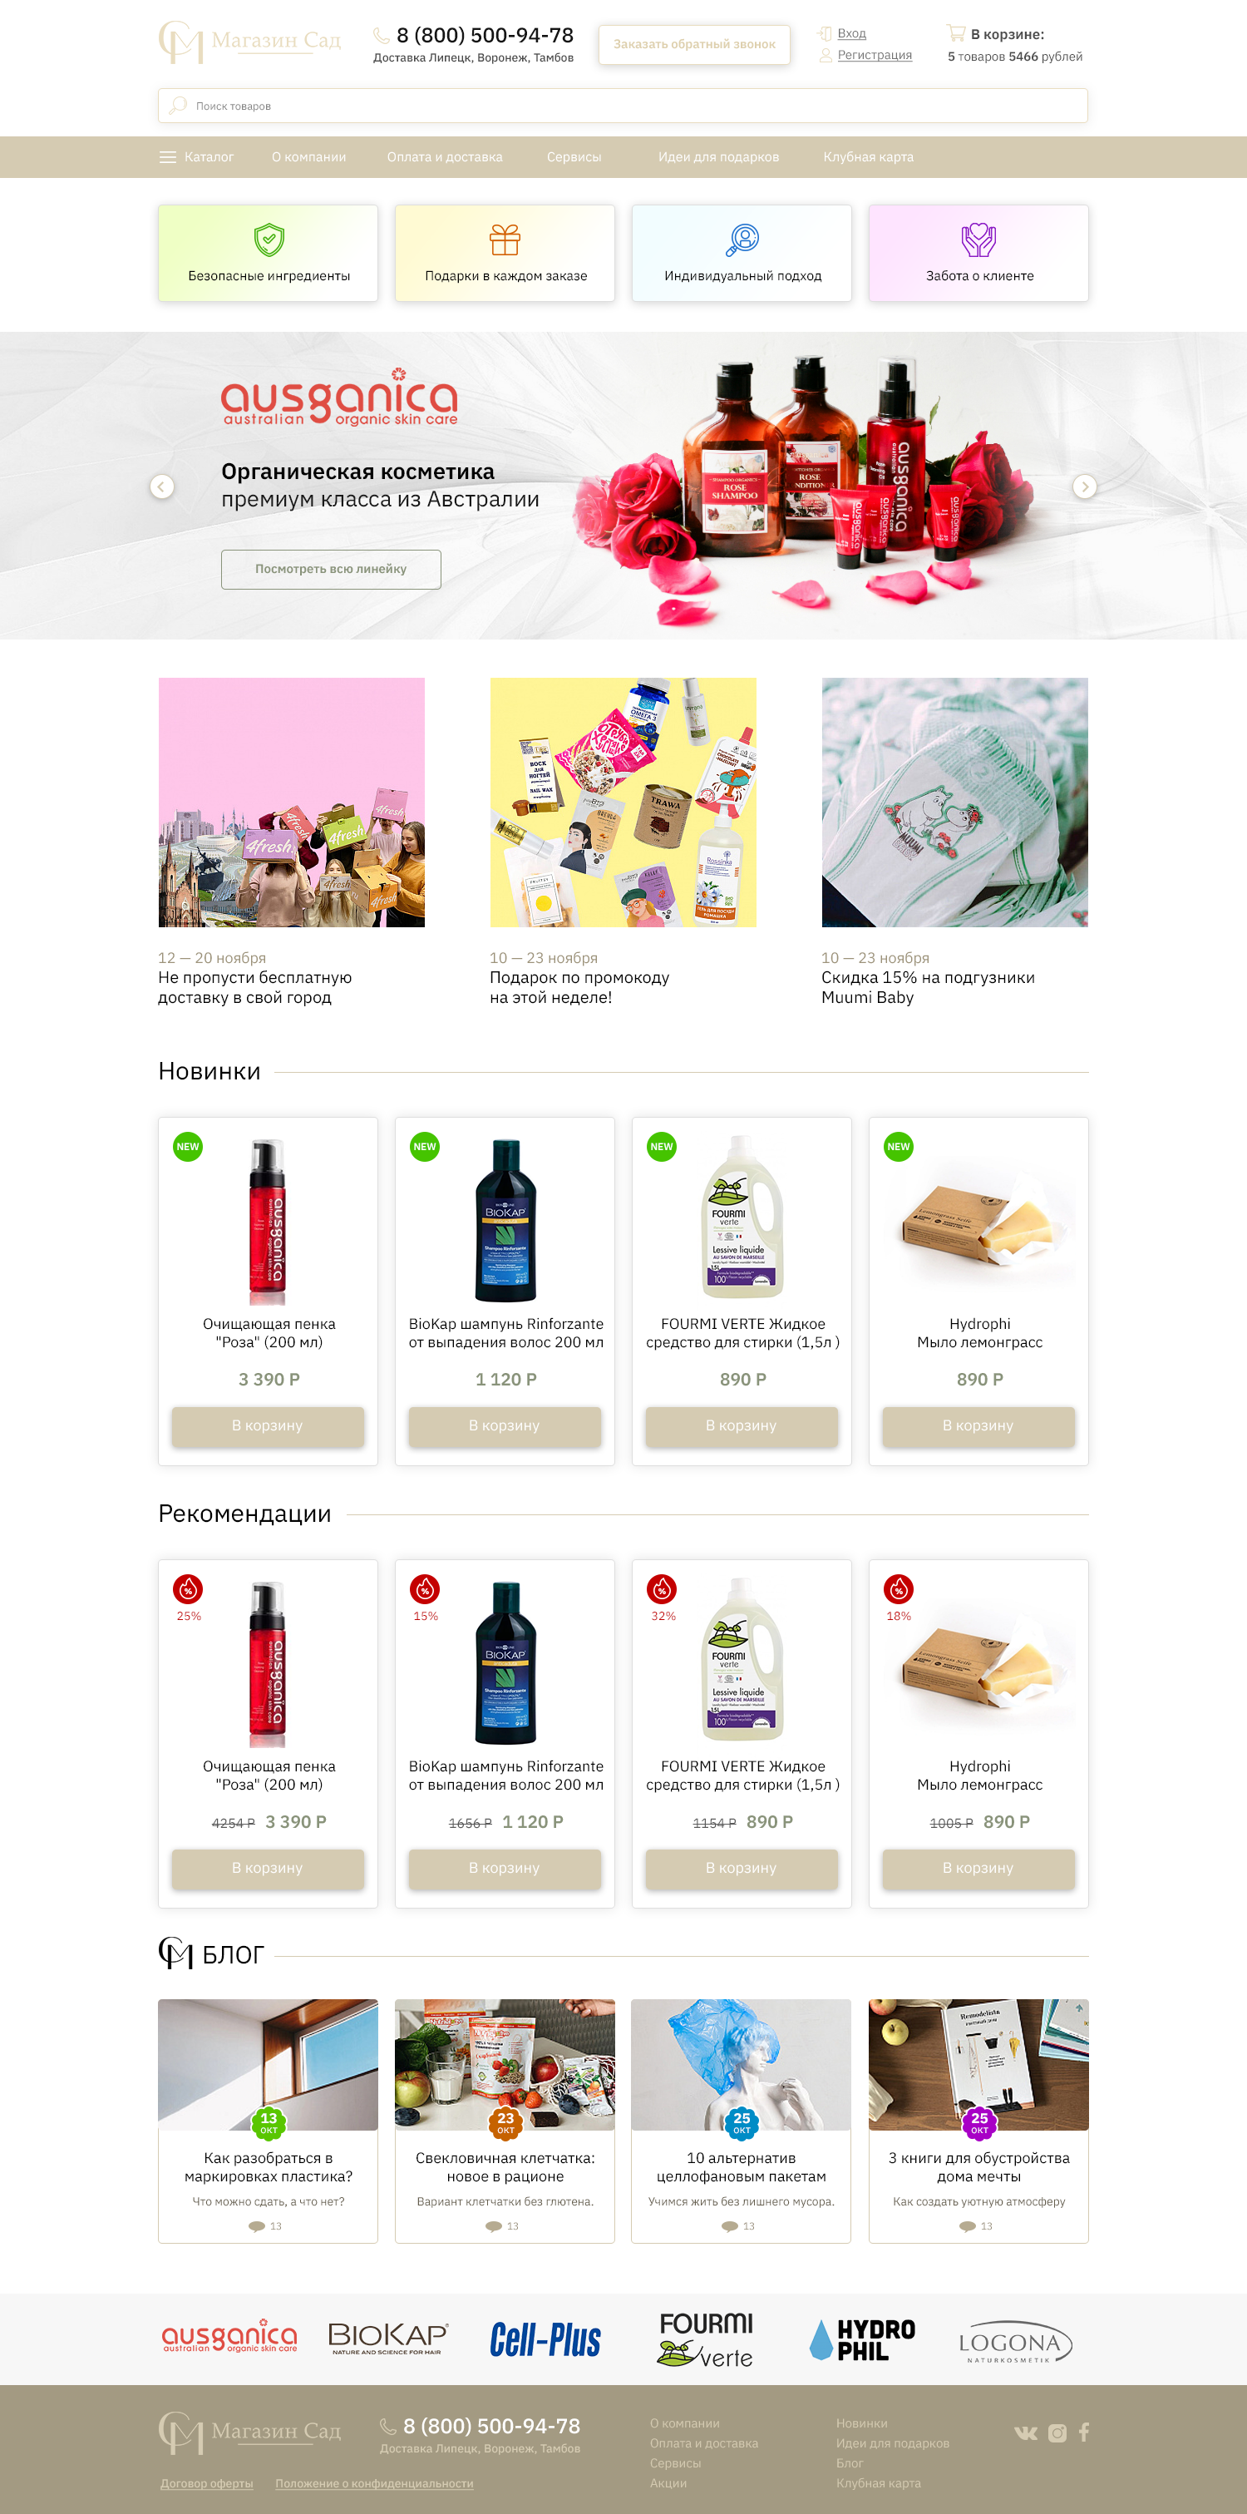
Task: Open the Facebook icon in footer
Action: click(1084, 2432)
